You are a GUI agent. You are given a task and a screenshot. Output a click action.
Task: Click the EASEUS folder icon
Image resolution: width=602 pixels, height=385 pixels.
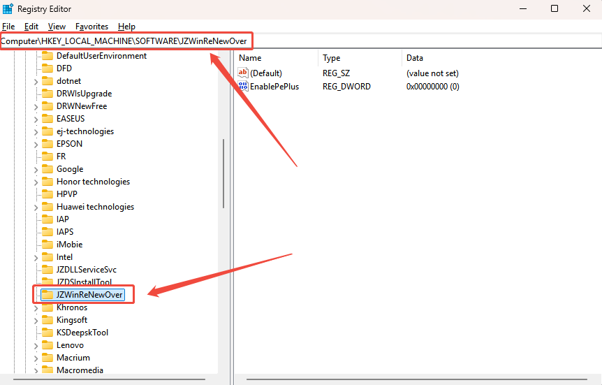click(47, 119)
